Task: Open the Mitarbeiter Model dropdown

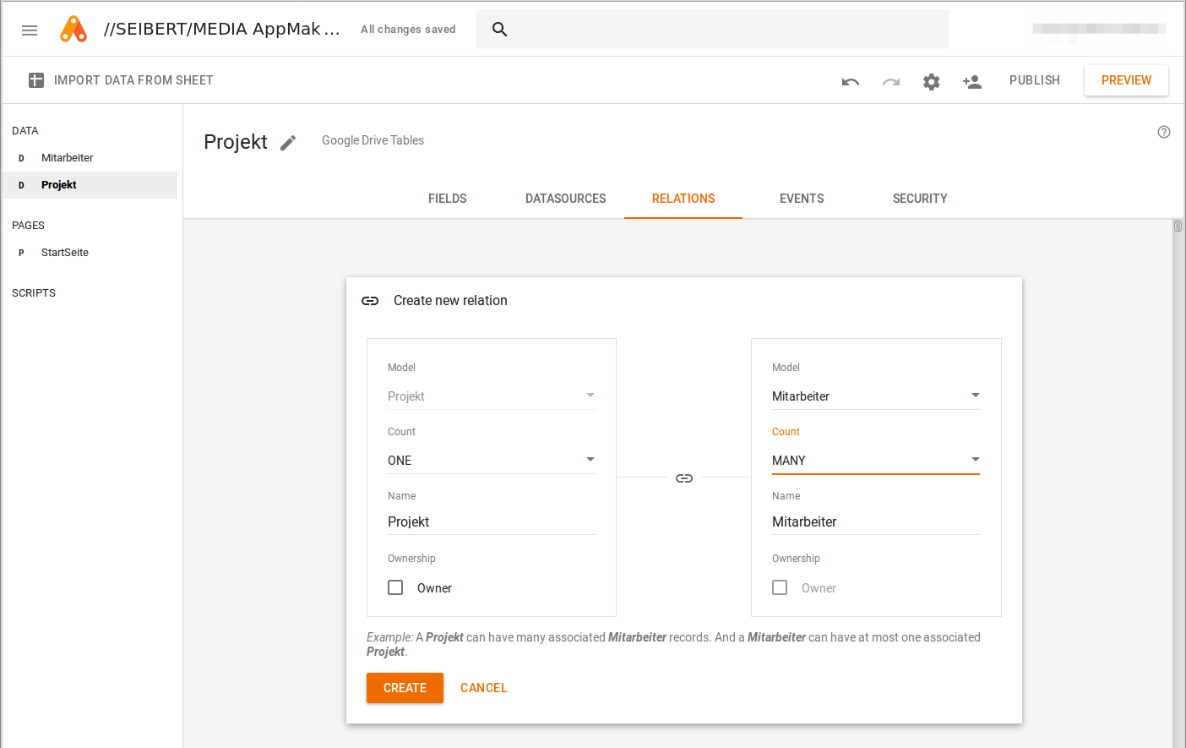Action: tap(875, 396)
